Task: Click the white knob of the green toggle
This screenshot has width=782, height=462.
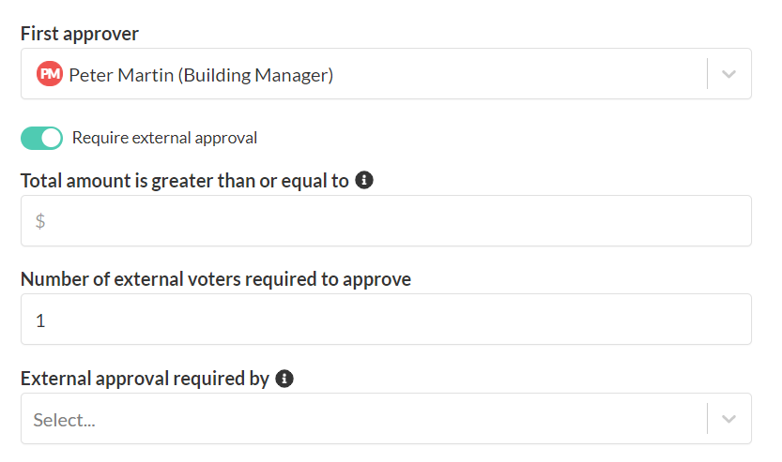Action: tap(51, 138)
